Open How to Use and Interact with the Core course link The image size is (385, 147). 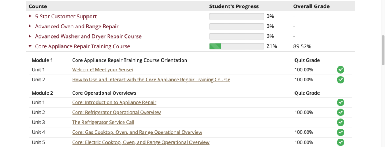click(151, 79)
